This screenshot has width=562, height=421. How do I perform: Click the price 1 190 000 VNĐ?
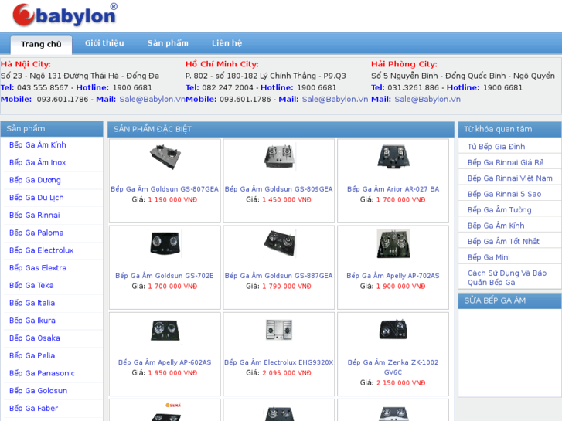coord(172,200)
